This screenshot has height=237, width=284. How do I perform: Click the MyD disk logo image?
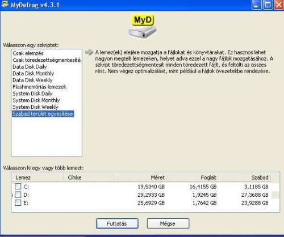(x=143, y=27)
